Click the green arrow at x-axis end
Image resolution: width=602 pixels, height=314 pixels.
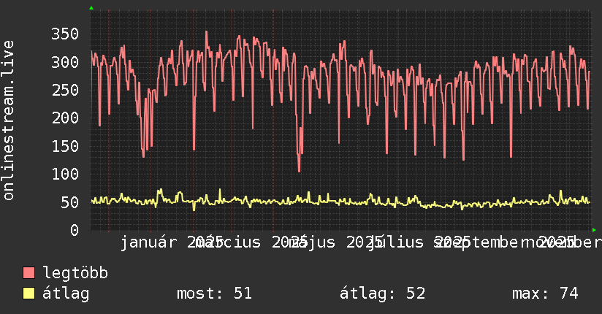pos(594,230)
